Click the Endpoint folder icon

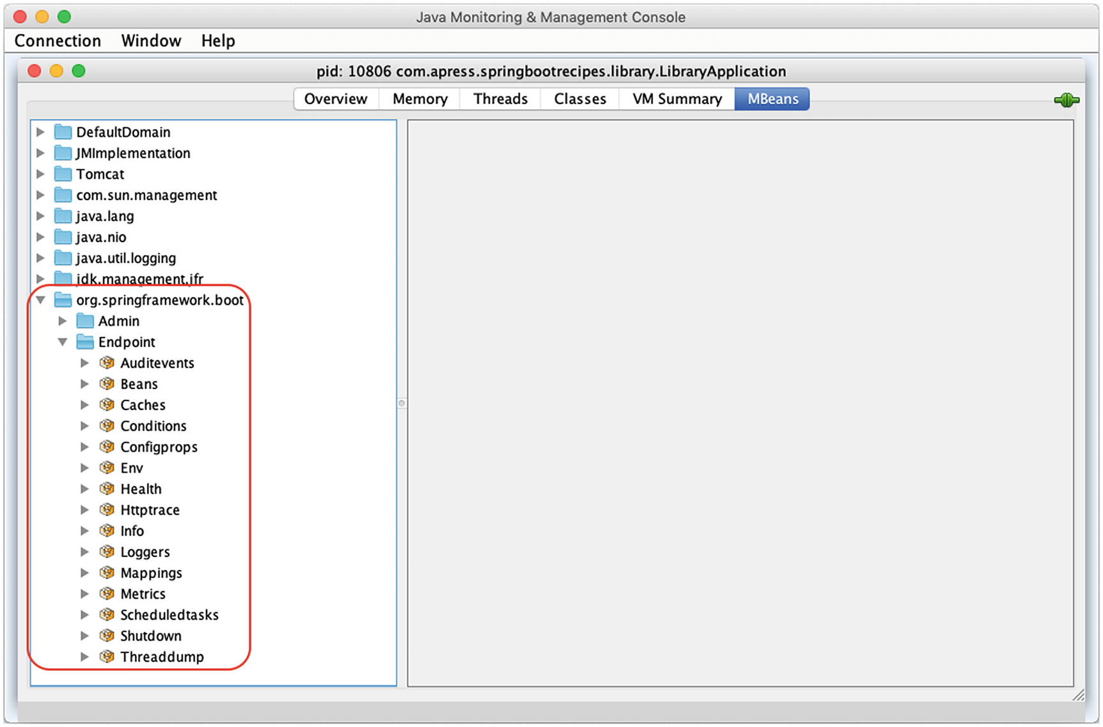click(85, 342)
